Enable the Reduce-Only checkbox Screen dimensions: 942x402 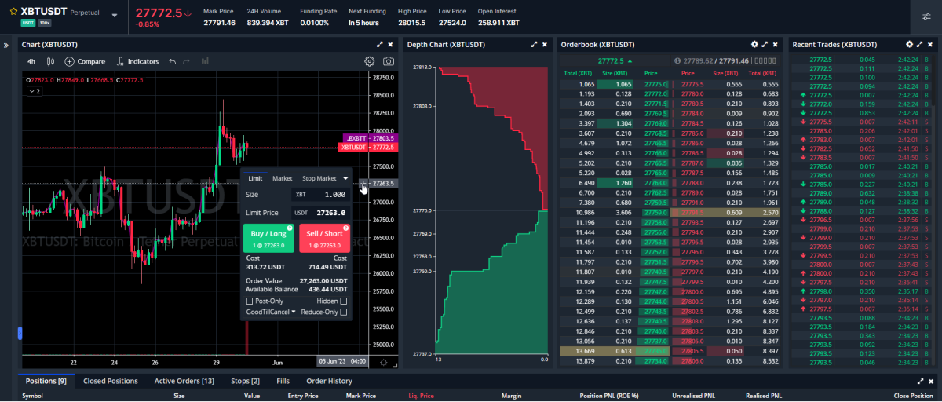point(344,312)
